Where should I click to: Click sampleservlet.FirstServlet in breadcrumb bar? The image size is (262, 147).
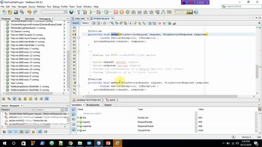[x=88, y=100]
